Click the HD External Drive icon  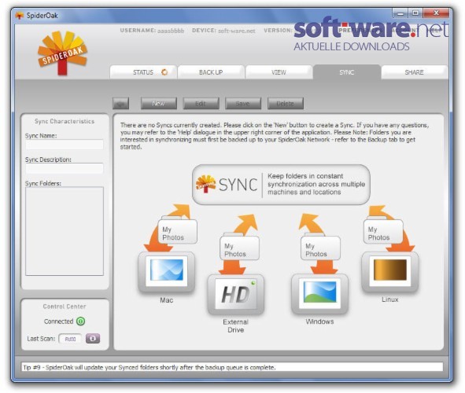[x=236, y=295]
